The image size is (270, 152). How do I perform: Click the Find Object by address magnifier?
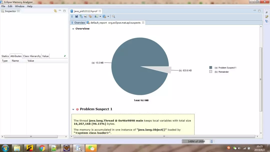(113, 16)
